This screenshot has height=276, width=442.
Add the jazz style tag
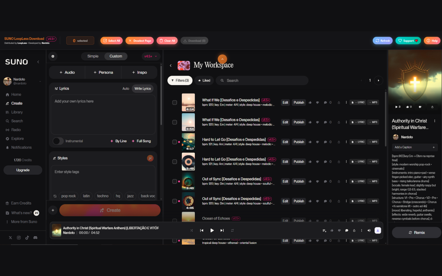[130, 196]
